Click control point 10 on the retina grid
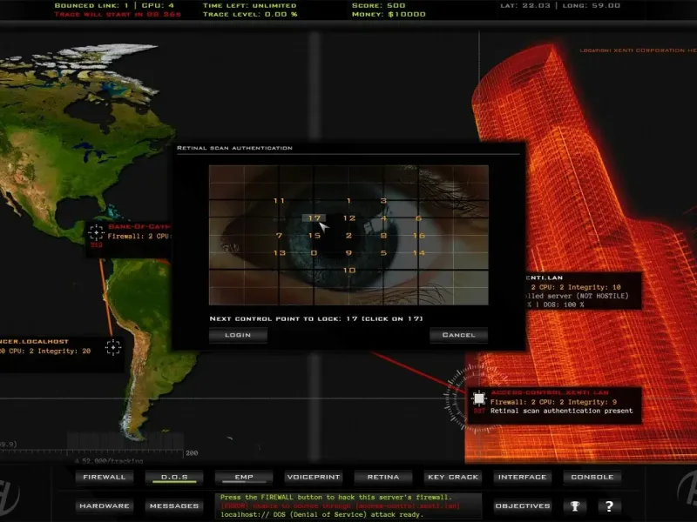697x522 pixels. click(349, 270)
